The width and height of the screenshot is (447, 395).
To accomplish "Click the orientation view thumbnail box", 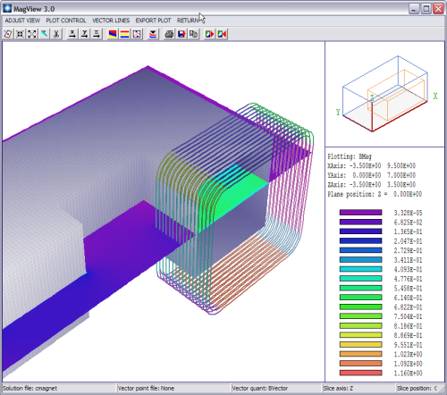I will click(384, 94).
